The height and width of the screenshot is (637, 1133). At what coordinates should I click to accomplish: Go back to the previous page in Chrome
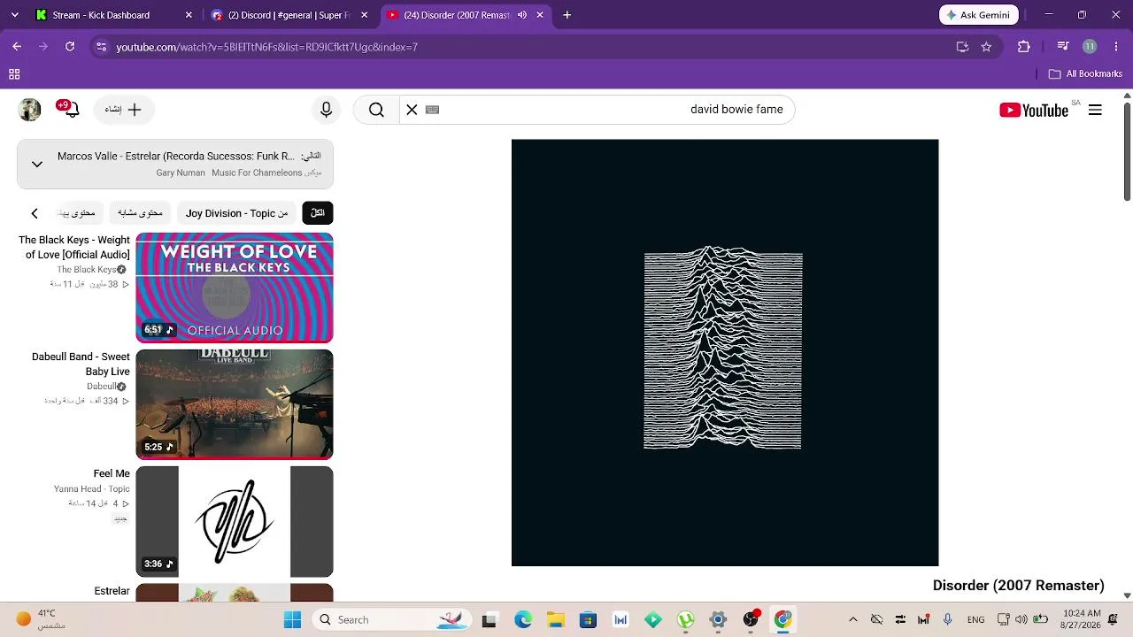pos(17,47)
